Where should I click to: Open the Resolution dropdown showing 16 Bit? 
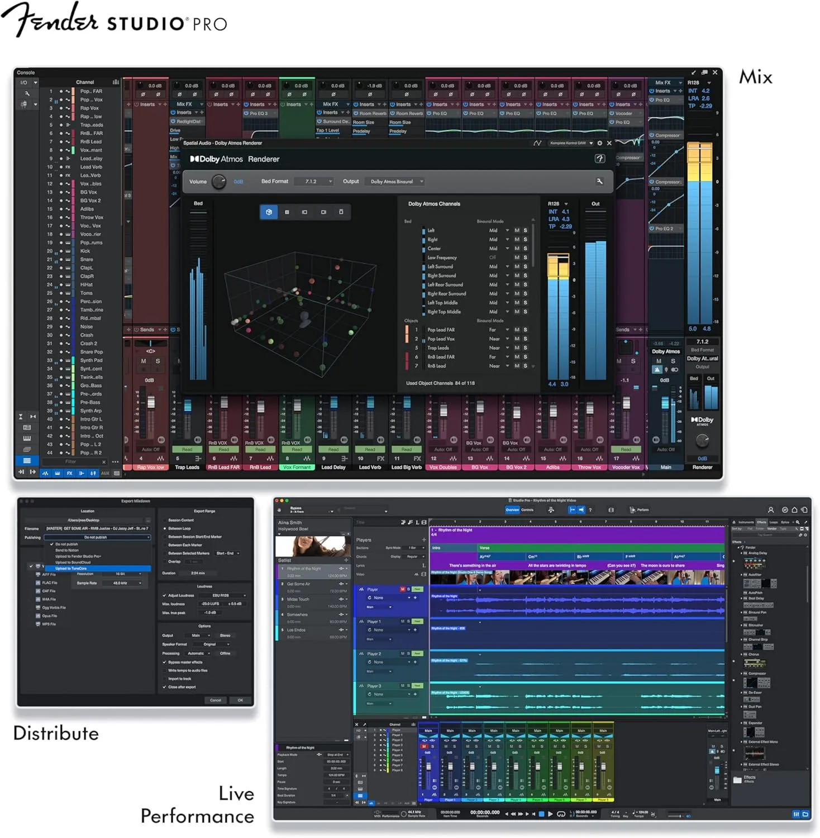(x=121, y=574)
